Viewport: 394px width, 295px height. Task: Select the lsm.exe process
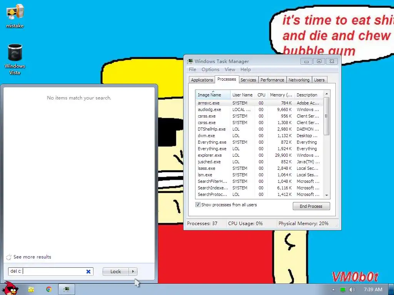point(260,175)
